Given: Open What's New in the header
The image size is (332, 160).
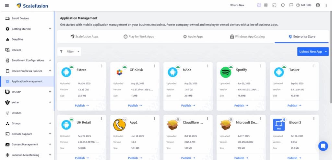Looking at the screenshot, I should [x=237, y=5].
